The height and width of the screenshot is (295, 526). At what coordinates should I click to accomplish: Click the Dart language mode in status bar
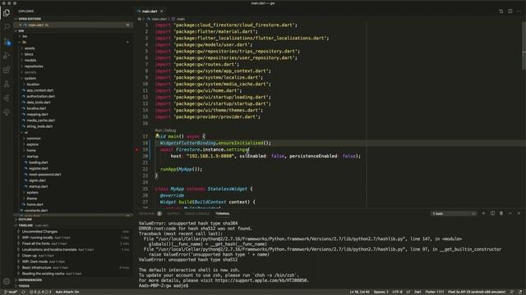418,292
